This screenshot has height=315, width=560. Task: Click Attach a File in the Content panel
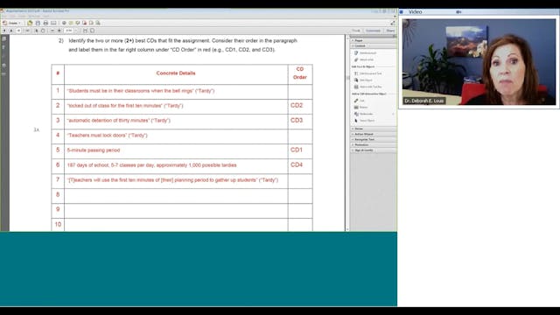[364, 59]
